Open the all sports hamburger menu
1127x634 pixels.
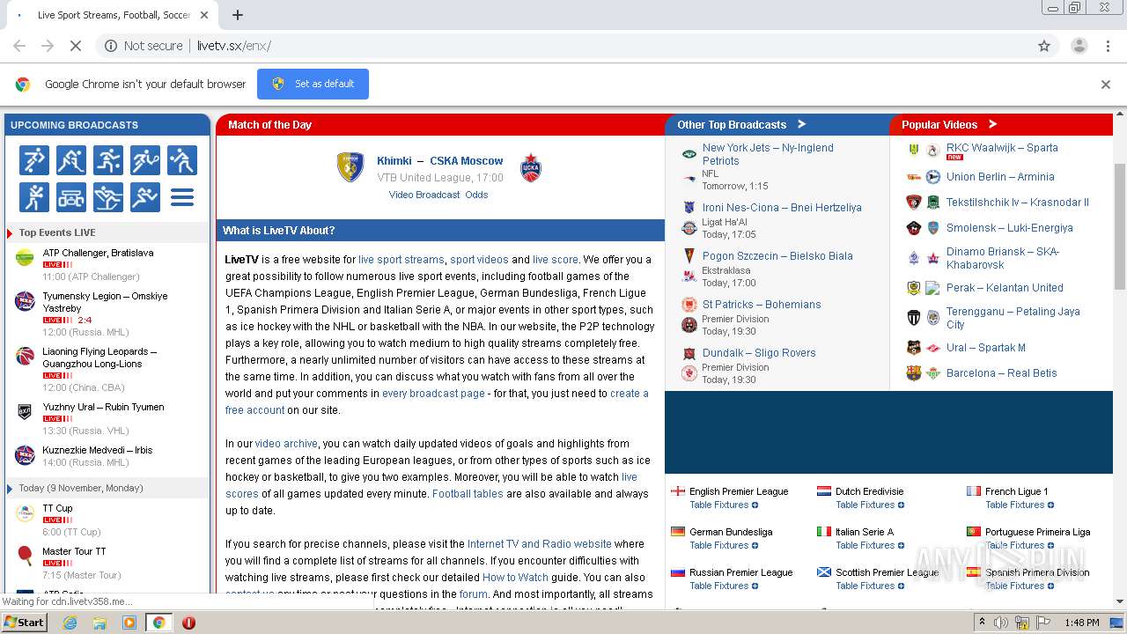coord(182,197)
